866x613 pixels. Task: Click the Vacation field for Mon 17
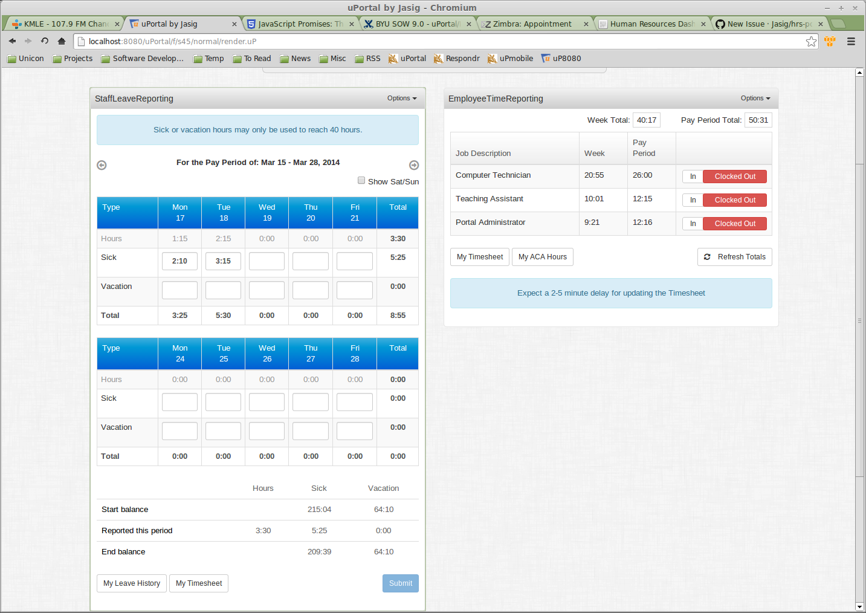(x=179, y=290)
